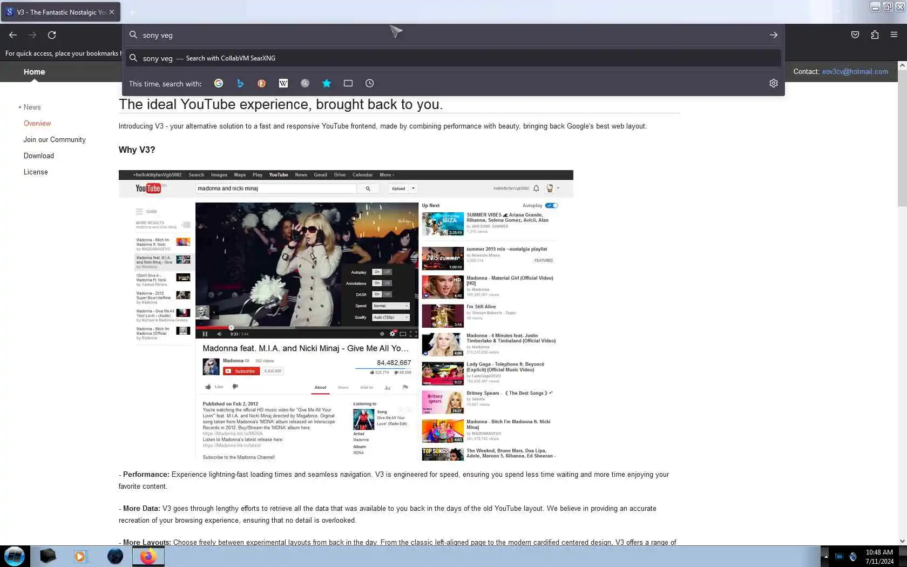
Task: Open the dark globe app in the taskbar
Action: pos(115,556)
